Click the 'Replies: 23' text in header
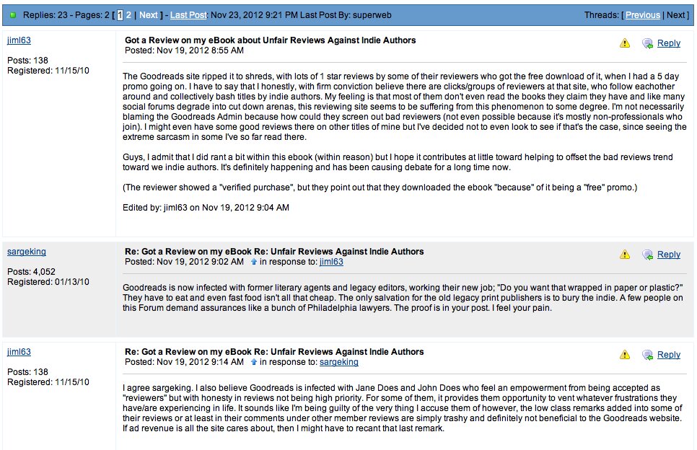 [45, 15]
